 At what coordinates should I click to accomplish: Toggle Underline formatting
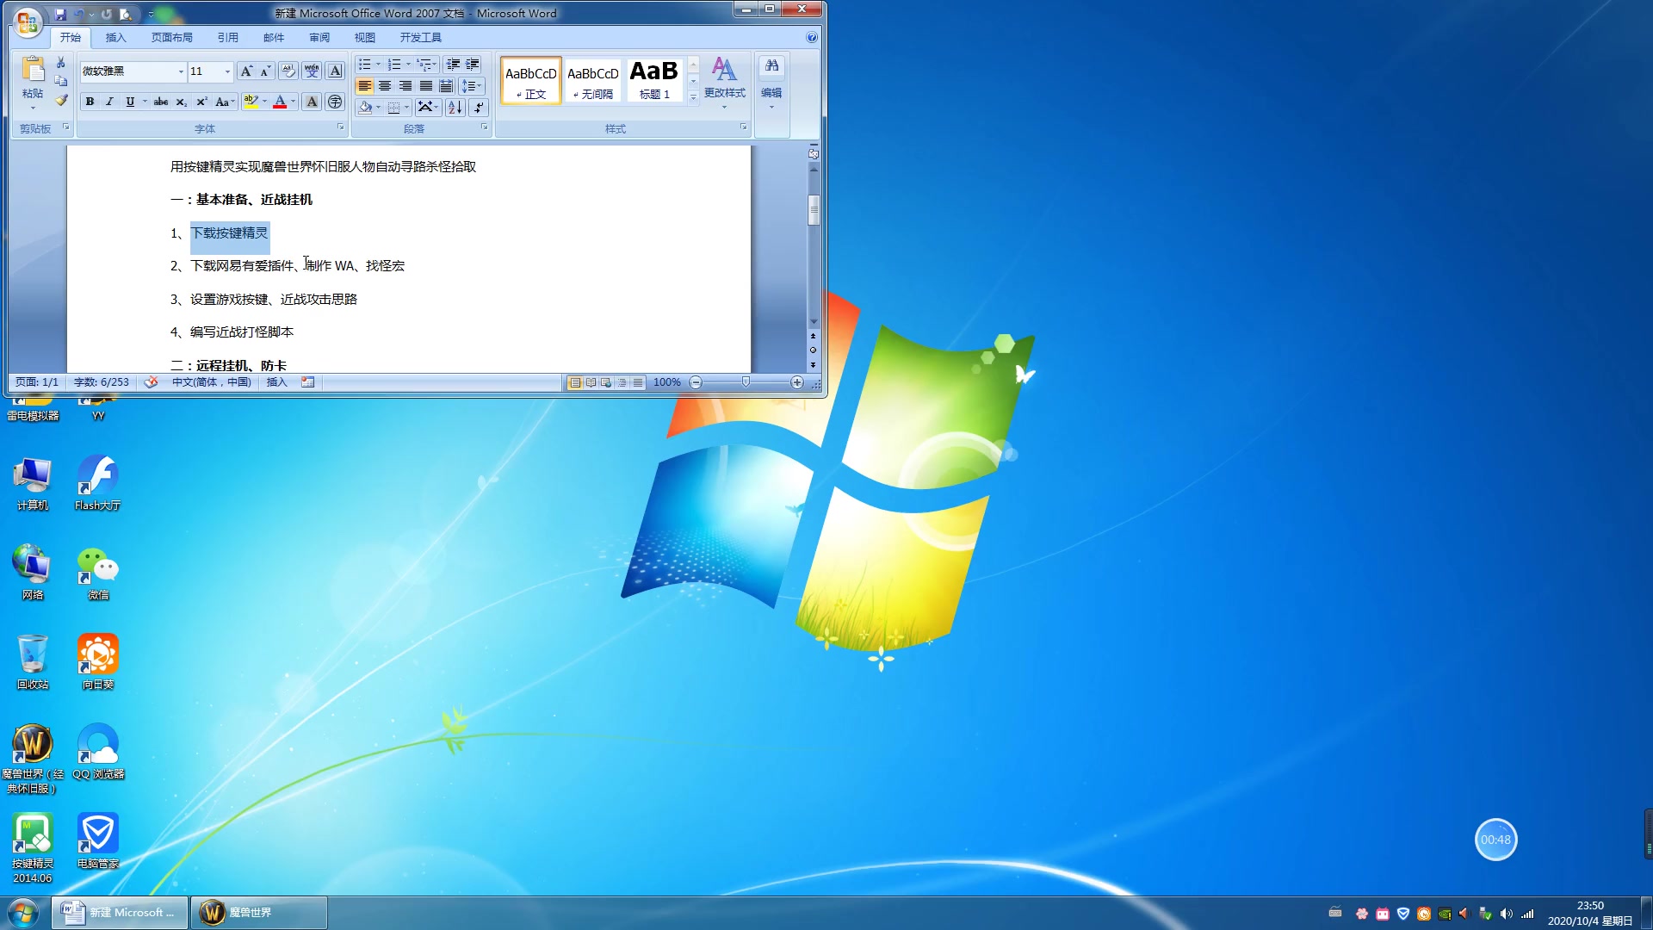tap(130, 102)
